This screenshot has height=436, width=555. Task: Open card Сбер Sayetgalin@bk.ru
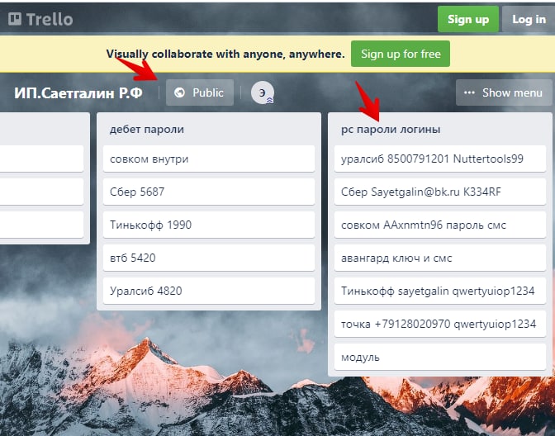[440, 192]
